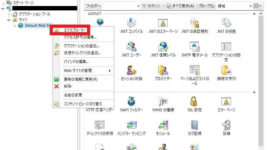Choose 名前の変更 from the context menu
Viewport: 267px width, 150px height.
click(x=83, y=95)
